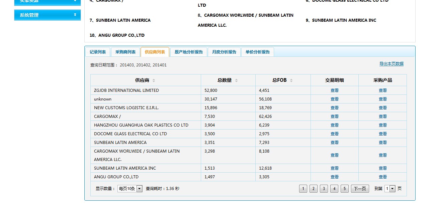Open the 单价分析报告 tab
Image resolution: width=433 pixels, height=204 pixels.
(x=258, y=52)
